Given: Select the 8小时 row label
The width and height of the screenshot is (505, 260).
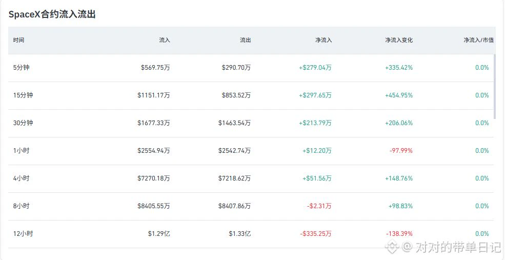Looking at the screenshot, I should [x=21, y=206].
